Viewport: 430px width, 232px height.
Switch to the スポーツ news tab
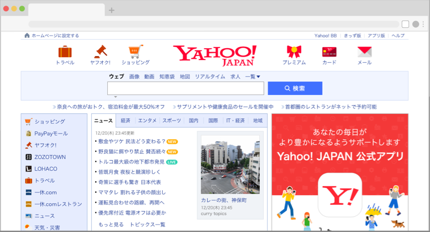coord(172,121)
